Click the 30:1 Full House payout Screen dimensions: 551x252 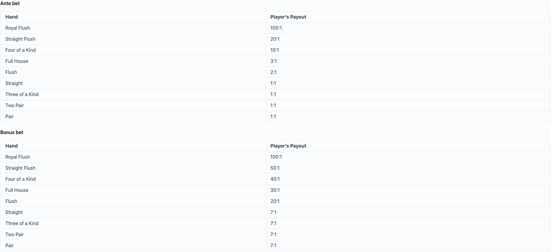[x=275, y=190]
